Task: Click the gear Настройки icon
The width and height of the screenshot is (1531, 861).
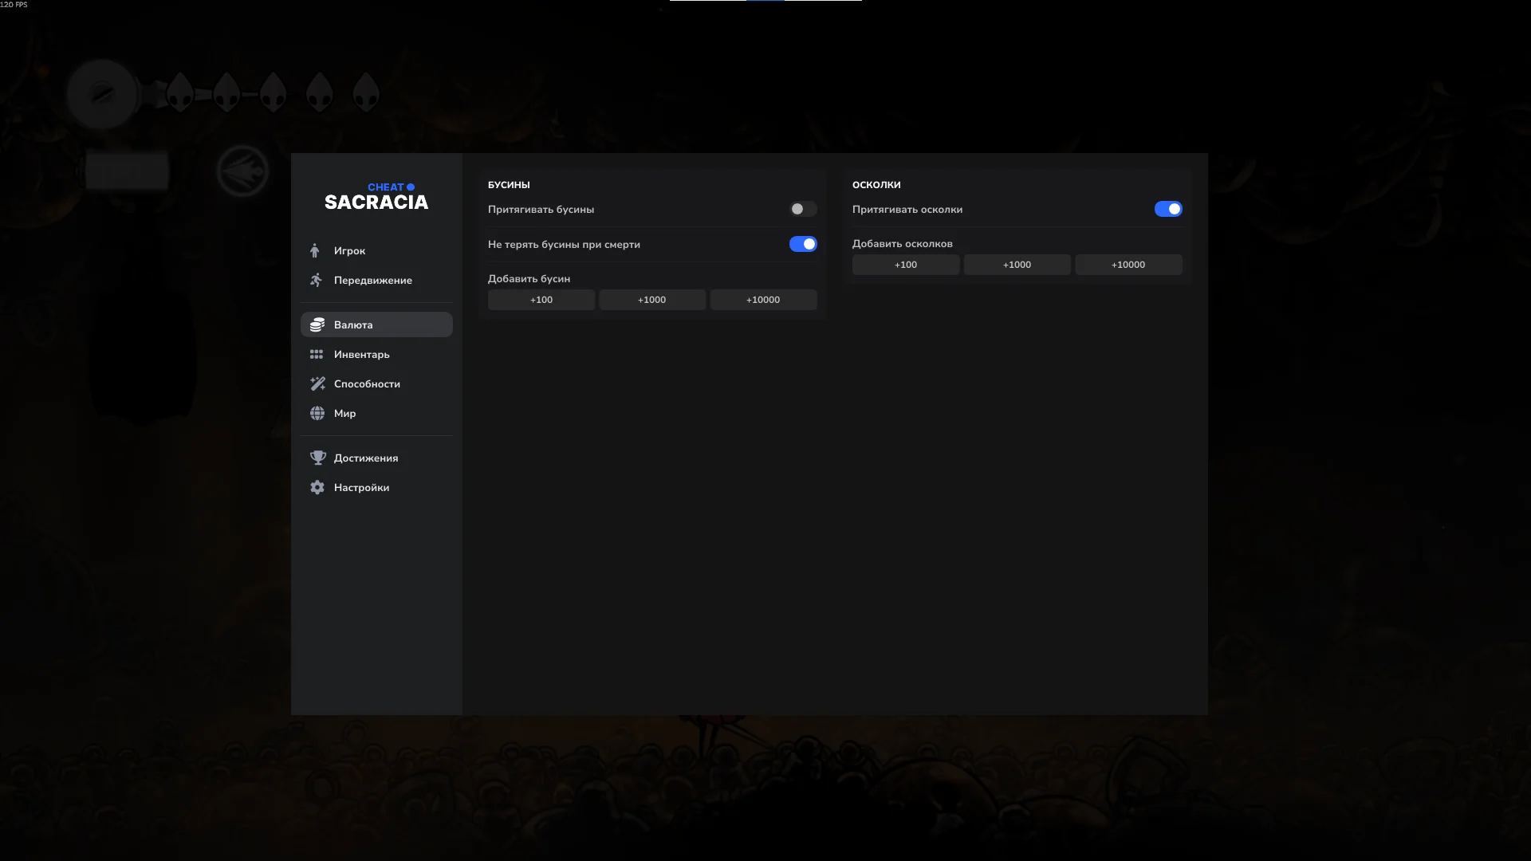Action: click(x=317, y=488)
